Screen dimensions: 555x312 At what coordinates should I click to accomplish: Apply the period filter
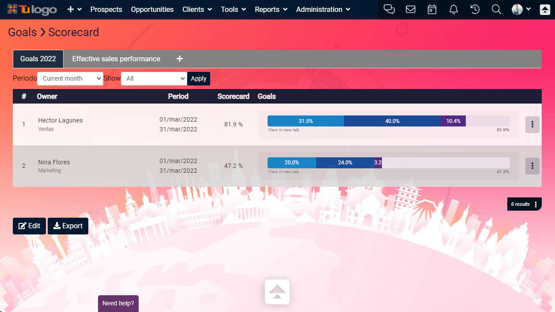coord(198,78)
